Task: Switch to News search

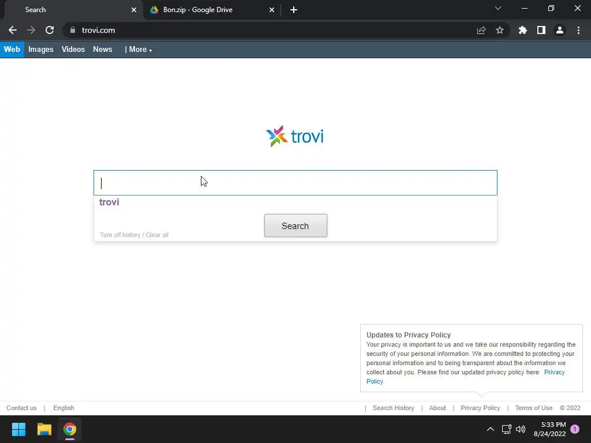Action: click(103, 50)
